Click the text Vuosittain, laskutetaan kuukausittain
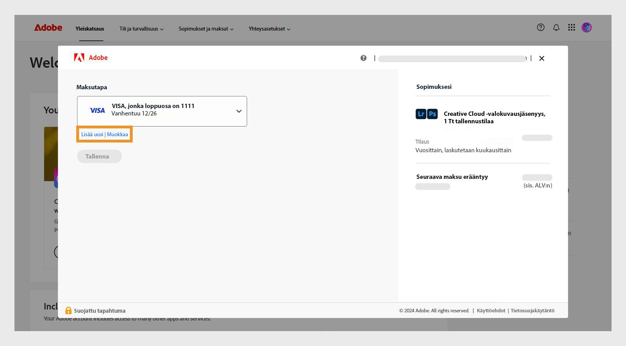Screen dimensions: 626x346 pyautogui.click(x=463, y=150)
